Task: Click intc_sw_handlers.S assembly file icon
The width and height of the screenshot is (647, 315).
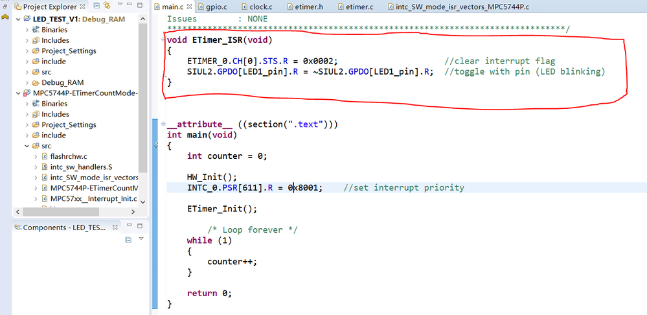Action: [45, 167]
